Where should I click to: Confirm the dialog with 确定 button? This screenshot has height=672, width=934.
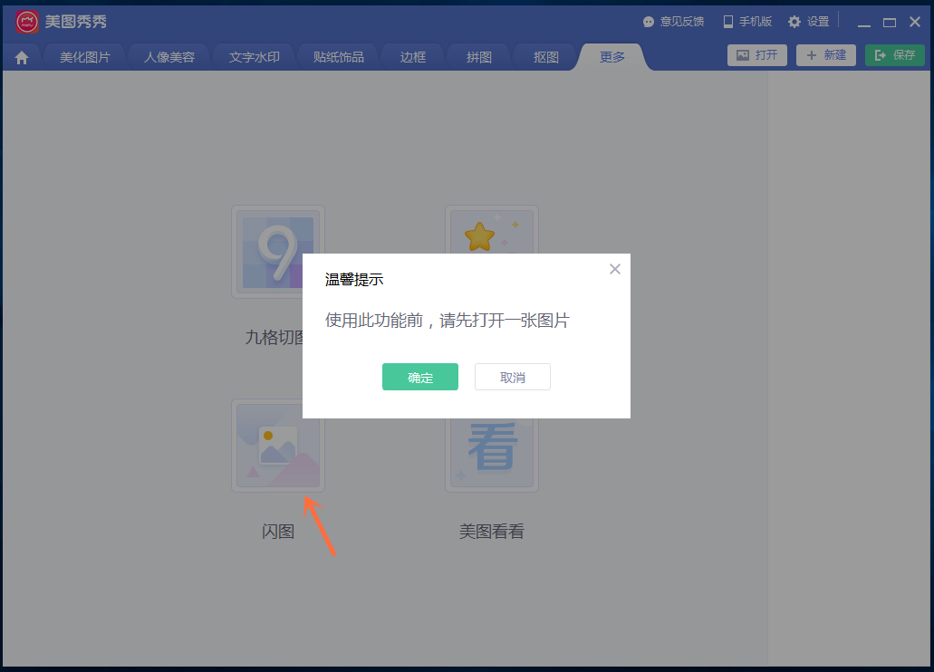419,377
